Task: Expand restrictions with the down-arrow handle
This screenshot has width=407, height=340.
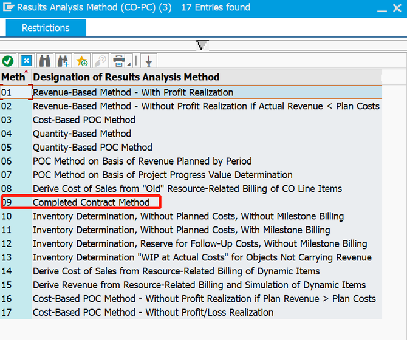Action: coord(202,45)
